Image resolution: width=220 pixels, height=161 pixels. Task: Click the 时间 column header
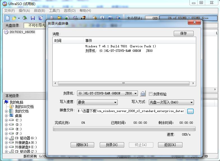pyautogui.click(x=68, y=41)
